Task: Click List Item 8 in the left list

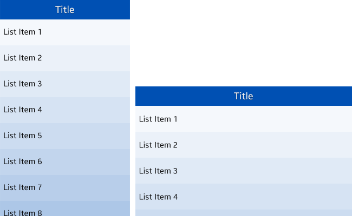Action: tap(65, 210)
